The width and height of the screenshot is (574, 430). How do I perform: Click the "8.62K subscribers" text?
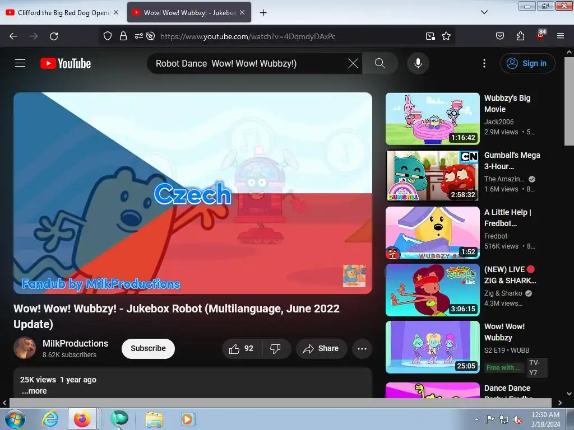(70, 354)
